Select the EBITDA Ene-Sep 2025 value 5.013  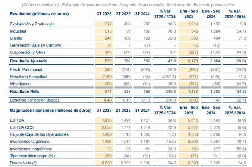193,120
